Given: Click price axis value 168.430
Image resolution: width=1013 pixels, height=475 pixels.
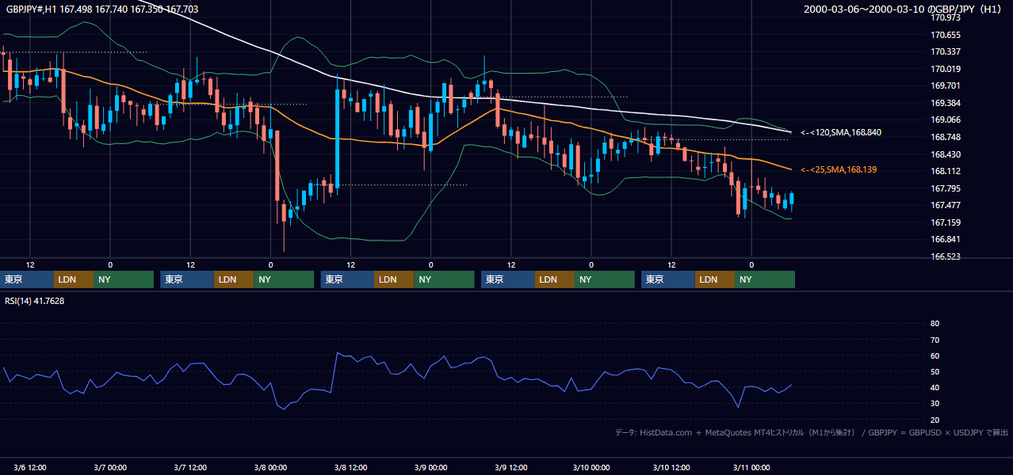Looking at the screenshot, I should tap(945, 154).
